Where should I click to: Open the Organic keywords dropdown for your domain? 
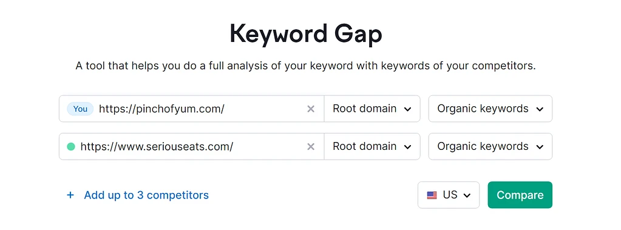490,109
